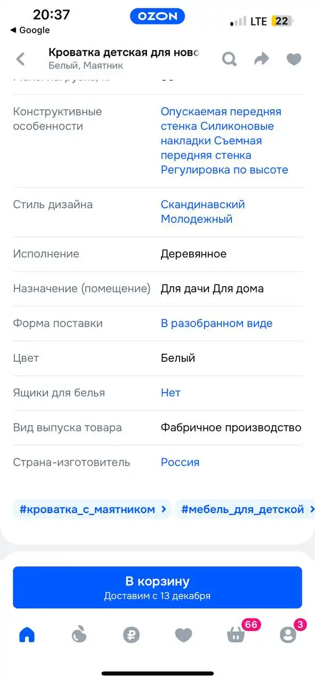
Task: Open the Ozon home screen via bottom navigation
Action: pos(28,635)
